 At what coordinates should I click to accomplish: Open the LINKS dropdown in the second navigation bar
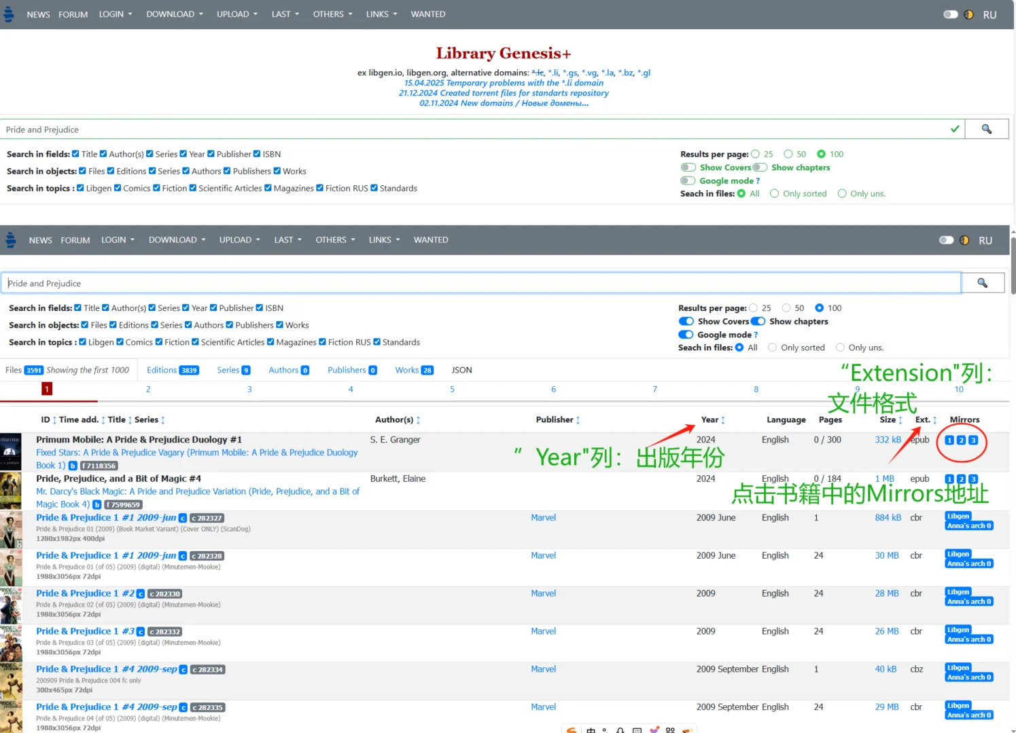pyautogui.click(x=385, y=240)
